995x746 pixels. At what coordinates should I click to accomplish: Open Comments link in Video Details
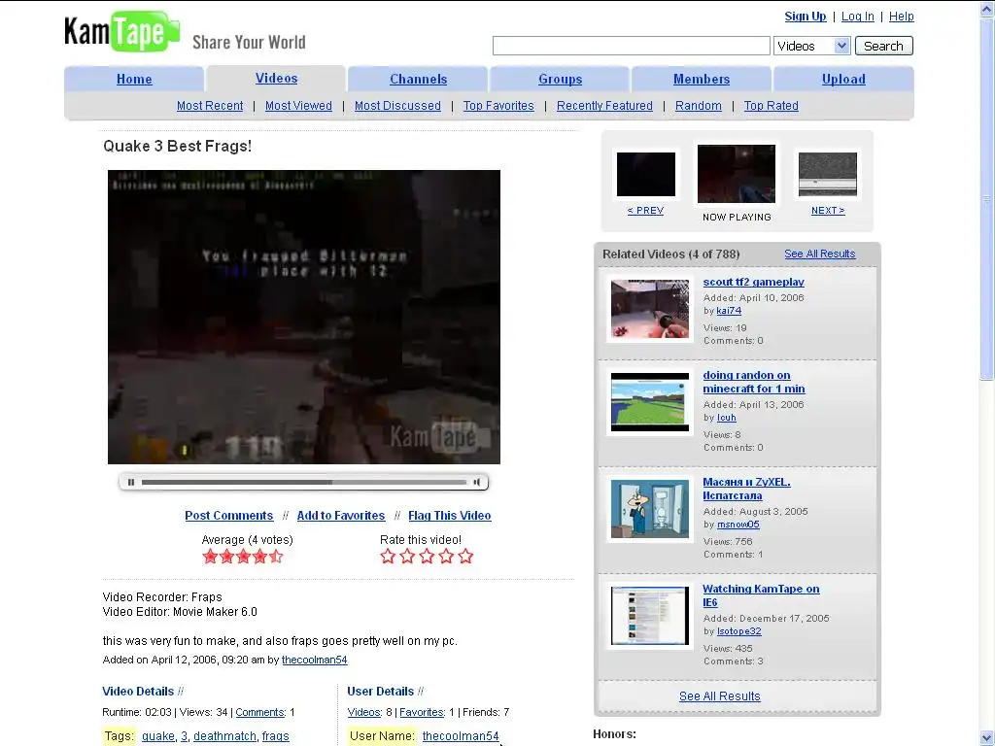(259, 712)
